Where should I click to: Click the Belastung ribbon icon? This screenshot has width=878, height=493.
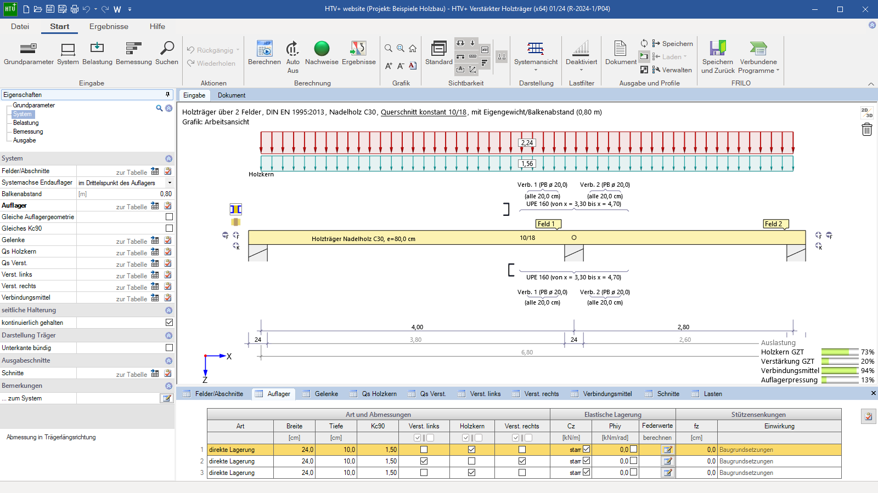[x=97, y=49]
